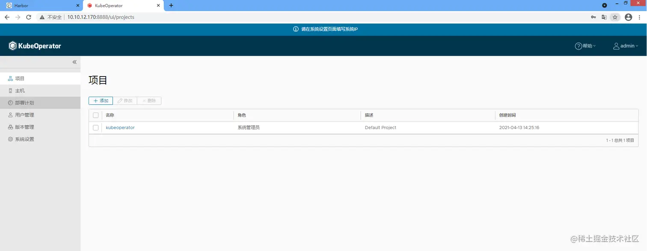Click the 不安全 not-secure warning icon
This screenshot has width=647, height=251.
(42, 17)
